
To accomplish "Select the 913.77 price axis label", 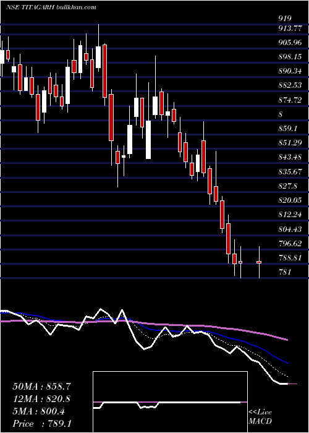I will coord(291,28).
